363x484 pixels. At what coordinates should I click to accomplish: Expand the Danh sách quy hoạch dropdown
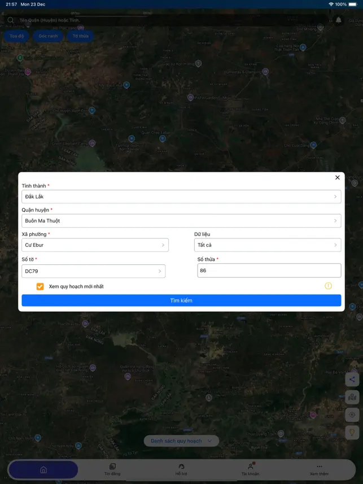(x=181, y=441)
